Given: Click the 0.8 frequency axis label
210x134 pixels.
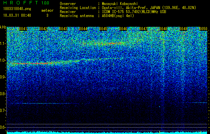Looking at the screenshot, I should click(x=3, y=94).
